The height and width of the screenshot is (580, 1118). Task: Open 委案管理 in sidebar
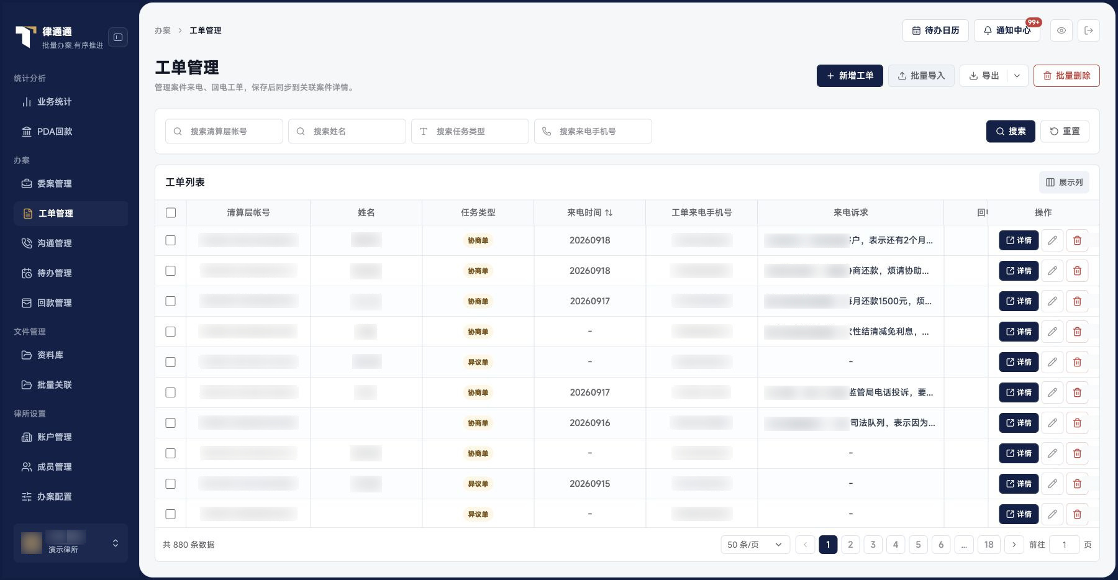(x=71, y=184)
